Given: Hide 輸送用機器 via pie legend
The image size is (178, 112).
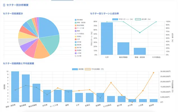Looking at the screenshot, I should 79,25.
